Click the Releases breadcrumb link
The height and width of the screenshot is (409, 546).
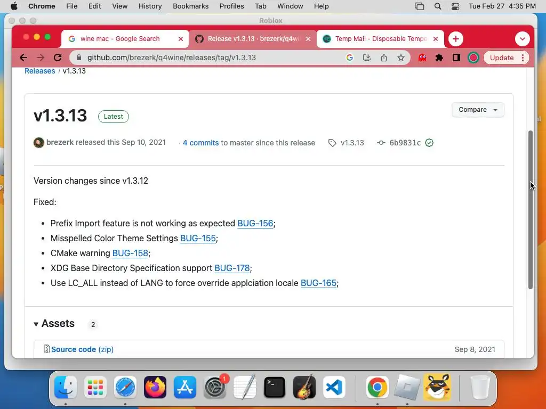[x=39, y=71]
